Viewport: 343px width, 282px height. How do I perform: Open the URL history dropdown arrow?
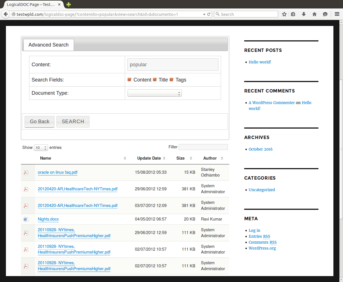click(204, 14)
